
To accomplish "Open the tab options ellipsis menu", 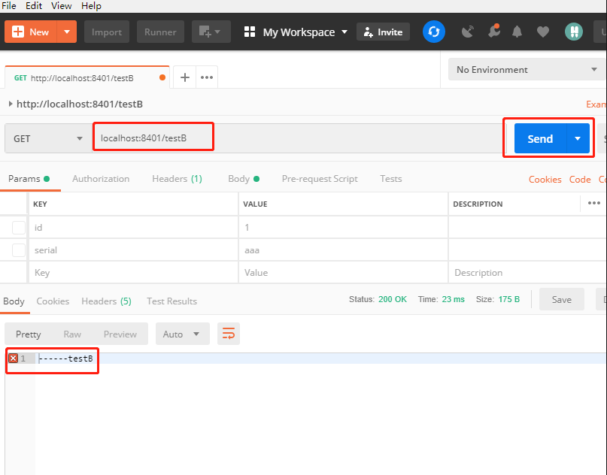I will click(x=207, y=77).
